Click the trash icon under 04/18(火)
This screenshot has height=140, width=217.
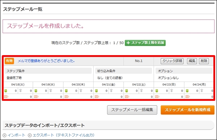pyautogui.click(x=21, y=91)
